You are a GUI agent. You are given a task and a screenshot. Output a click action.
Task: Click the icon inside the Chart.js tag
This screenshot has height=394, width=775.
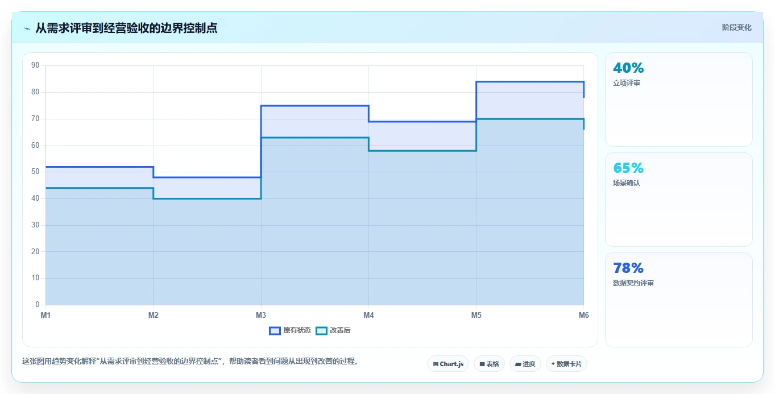click(436, 364)
